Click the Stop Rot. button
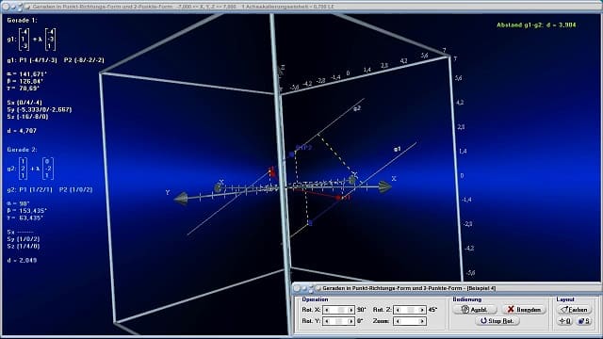Viewport: 603px width, 339px height. [x=497, y=321]
